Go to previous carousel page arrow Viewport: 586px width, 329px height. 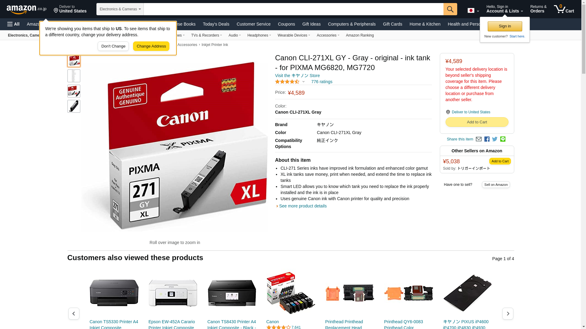(x=74, y=313)
